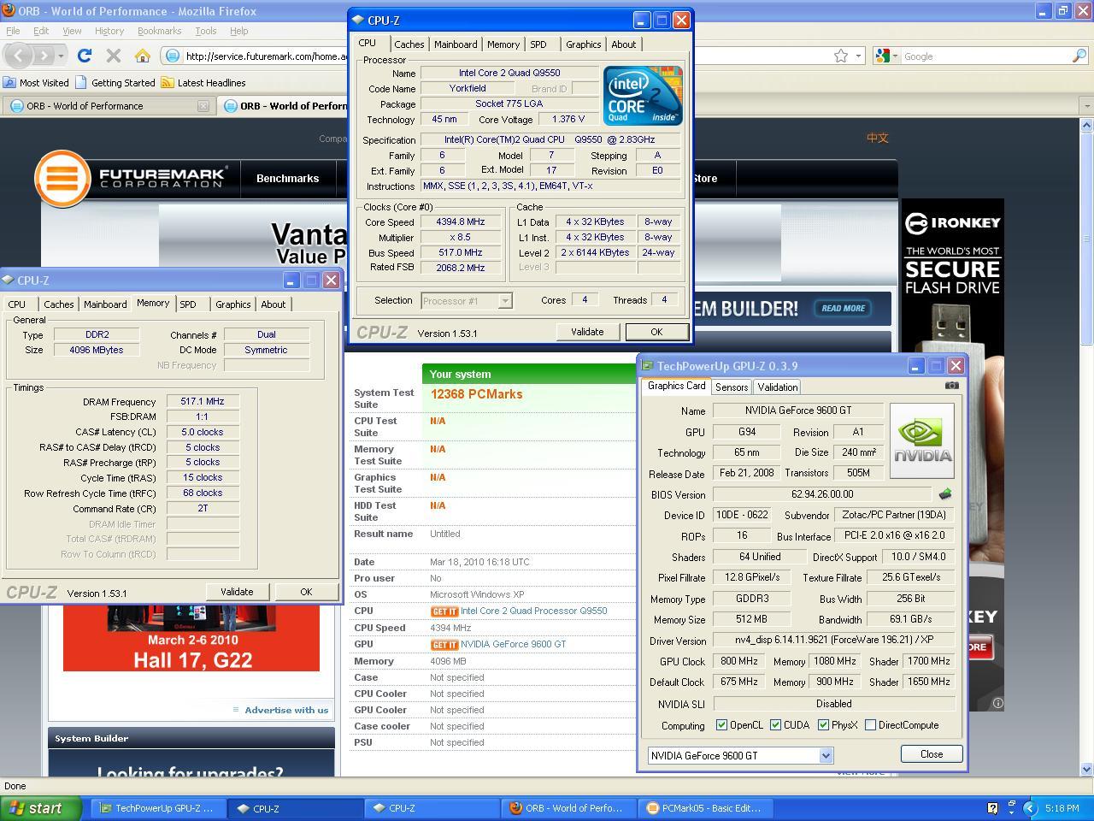Go to Firefox Home page icon
The image size is (1094, 821).
pyautogui.click(x=143, y=56)
